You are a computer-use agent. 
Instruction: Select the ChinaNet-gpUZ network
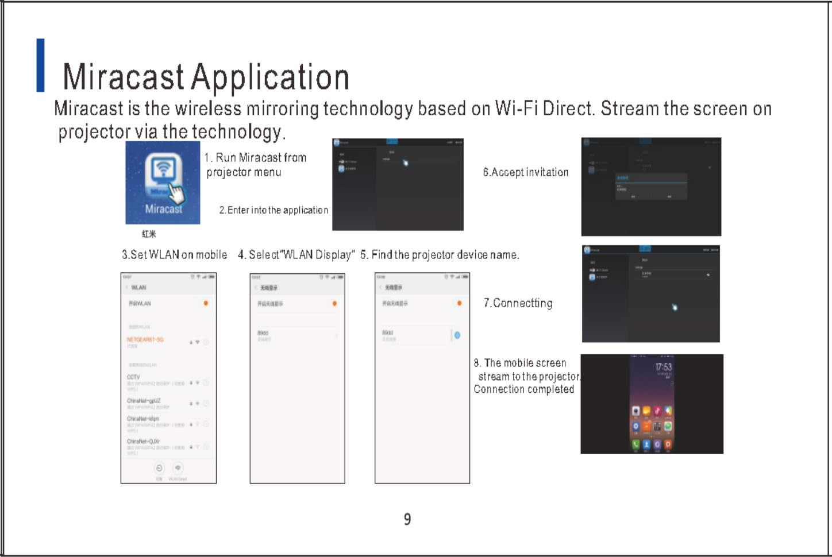(168, 404)
